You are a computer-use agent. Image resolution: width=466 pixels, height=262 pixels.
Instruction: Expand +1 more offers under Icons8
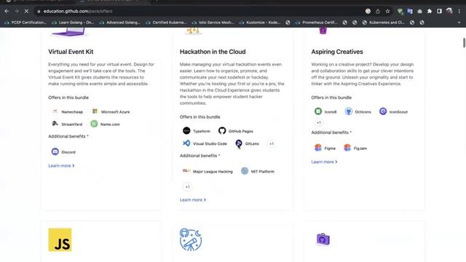coord(319,123)
